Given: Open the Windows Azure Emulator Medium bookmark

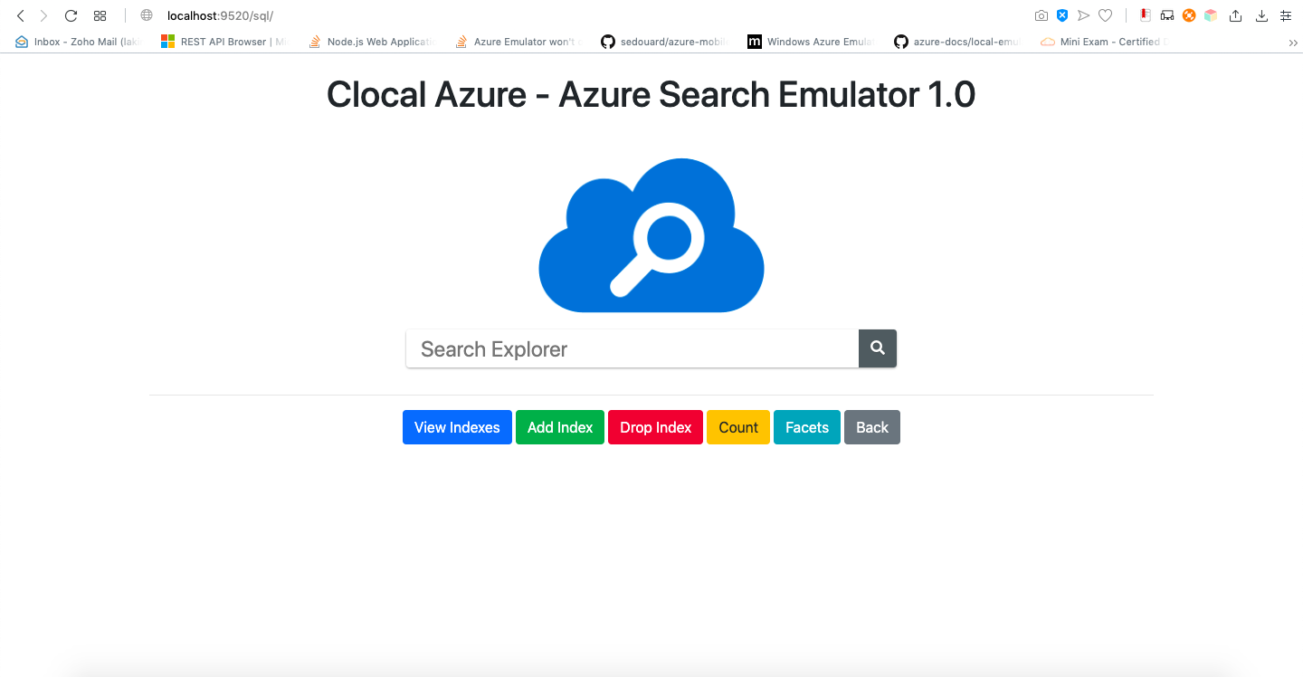Looking at the screenshot, I should click(811, 42).
